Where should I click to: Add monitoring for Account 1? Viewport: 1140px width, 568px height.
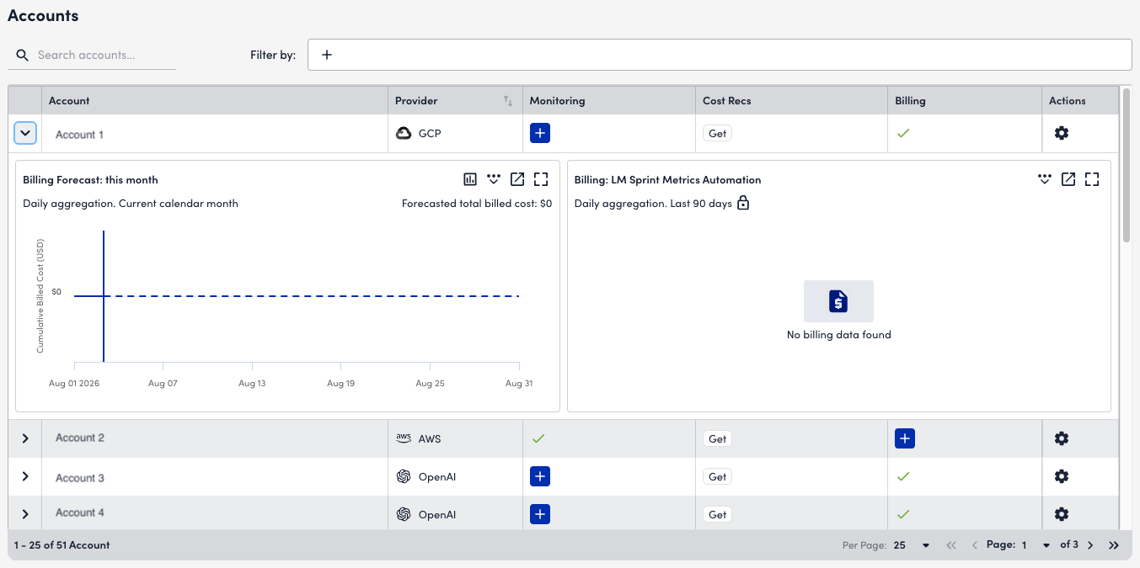click(x=540, y=133)
